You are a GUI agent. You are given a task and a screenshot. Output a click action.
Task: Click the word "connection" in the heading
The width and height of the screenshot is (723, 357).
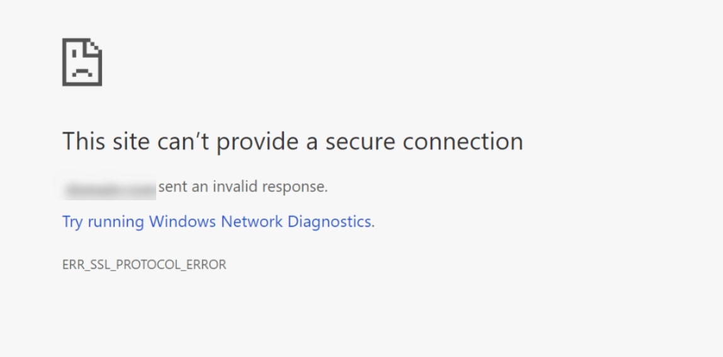[x=463, y=141]
